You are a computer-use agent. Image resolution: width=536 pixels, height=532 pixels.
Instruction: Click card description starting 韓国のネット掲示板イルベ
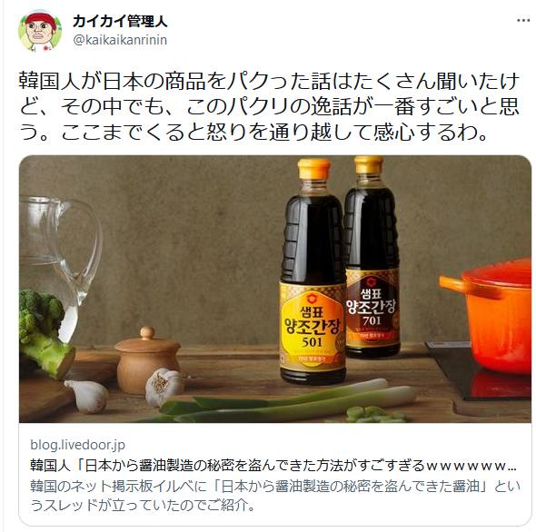(275, 496)
